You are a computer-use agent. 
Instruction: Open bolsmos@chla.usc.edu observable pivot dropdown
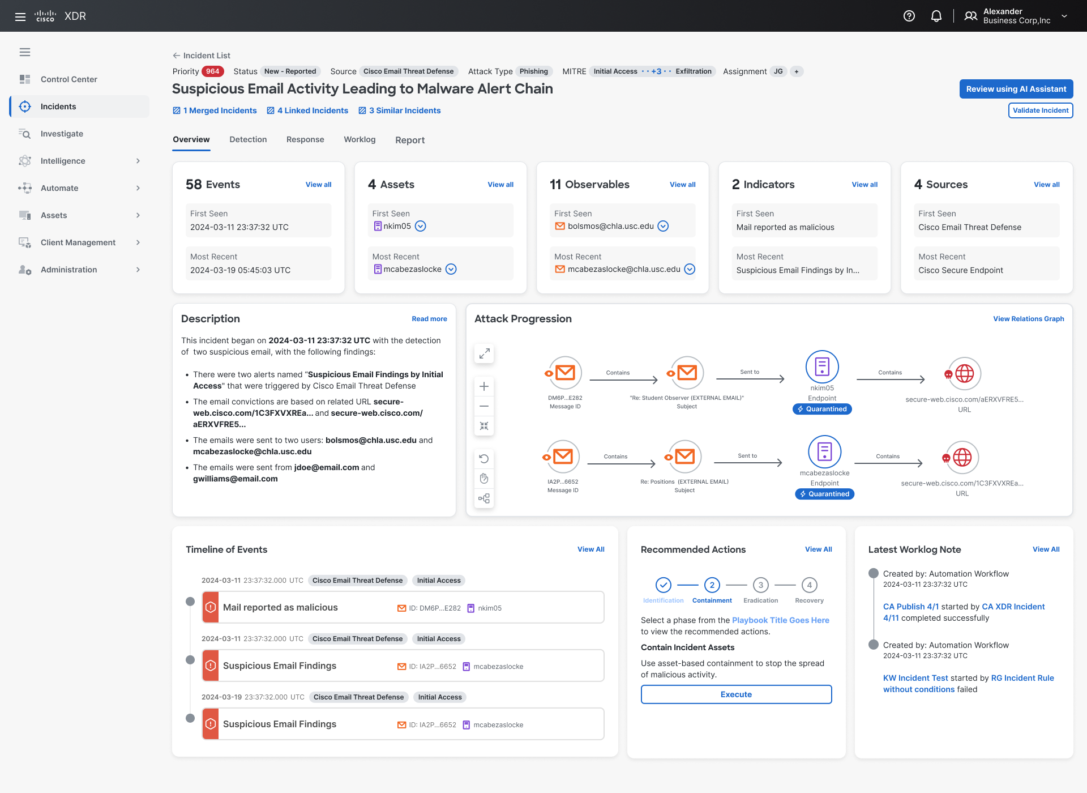pos(664,226)
